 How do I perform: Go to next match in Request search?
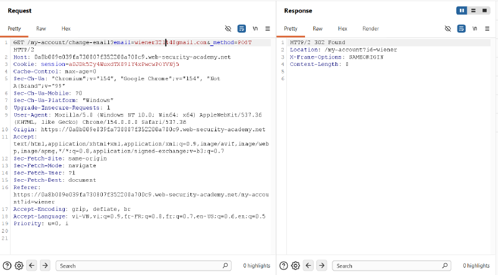click(45, 265)
